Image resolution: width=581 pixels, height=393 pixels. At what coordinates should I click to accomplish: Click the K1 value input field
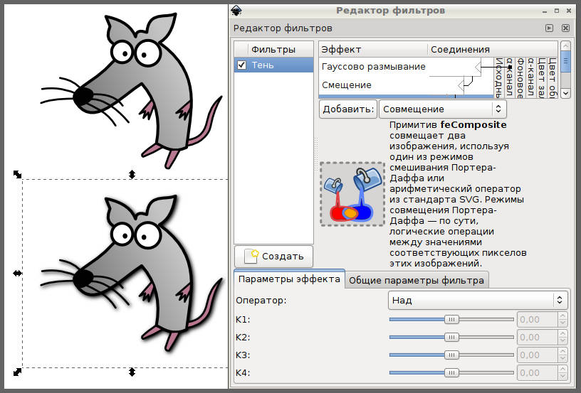pos(538,319)
